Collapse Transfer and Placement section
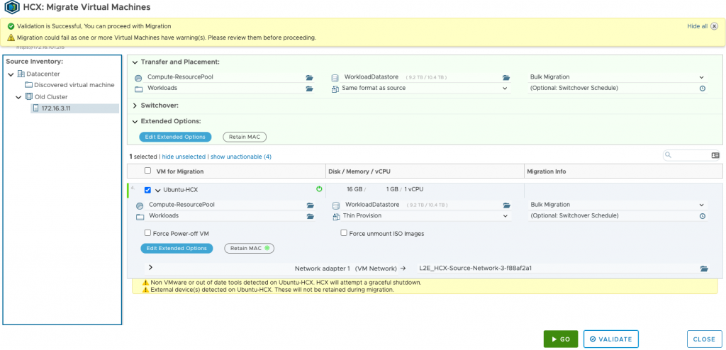 pyautogui.click(x=135, y=62)
